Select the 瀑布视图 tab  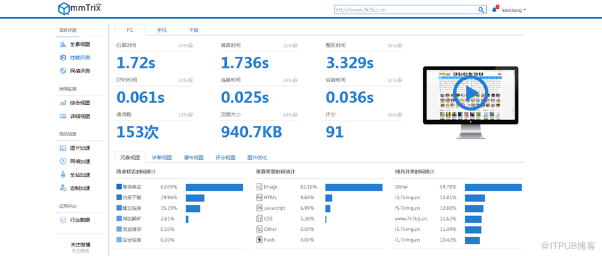coord(194,157)
